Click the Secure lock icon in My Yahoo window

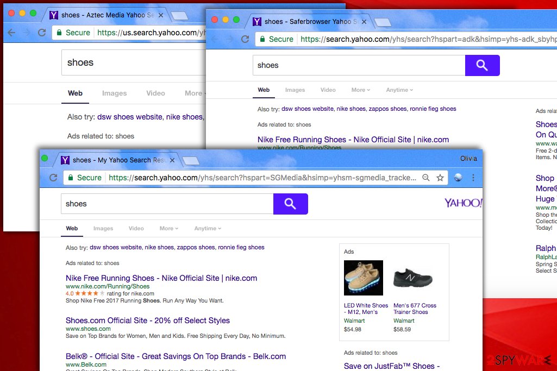coord(71,178)
